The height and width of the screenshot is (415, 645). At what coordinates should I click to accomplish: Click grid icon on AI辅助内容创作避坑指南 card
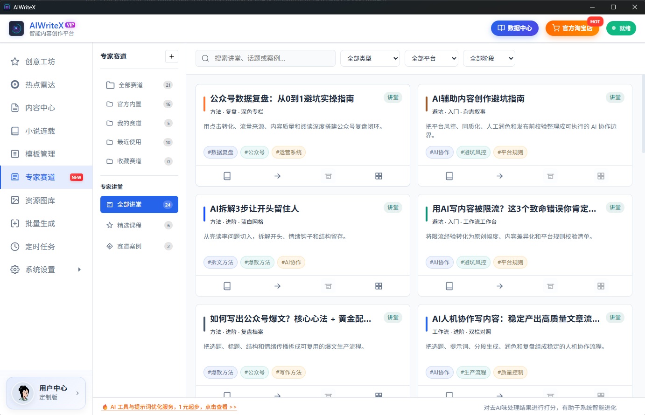pyautogui.click(x=601, y=176)
